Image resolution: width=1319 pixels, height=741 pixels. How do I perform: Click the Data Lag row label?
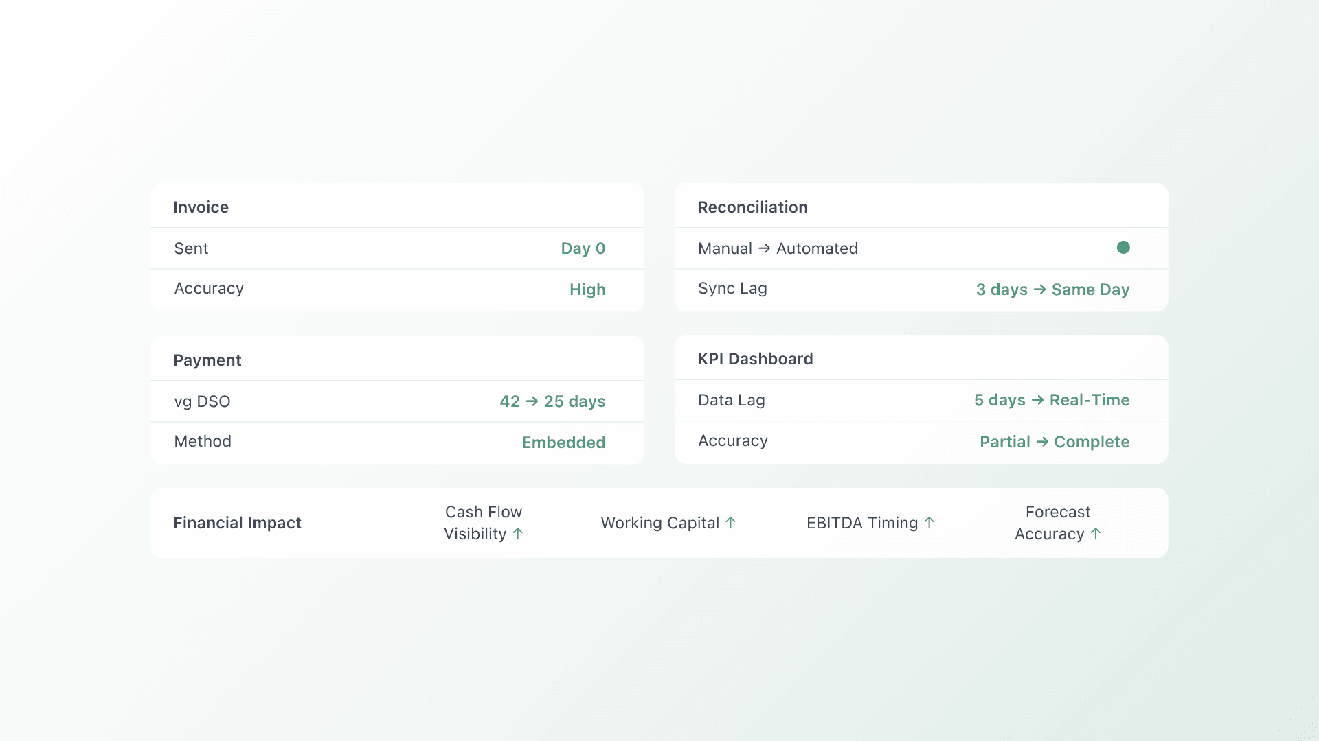click(731, 400)
